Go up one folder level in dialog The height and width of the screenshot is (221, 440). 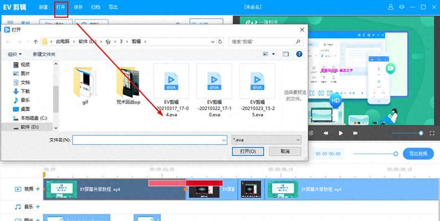click(35, 41)
